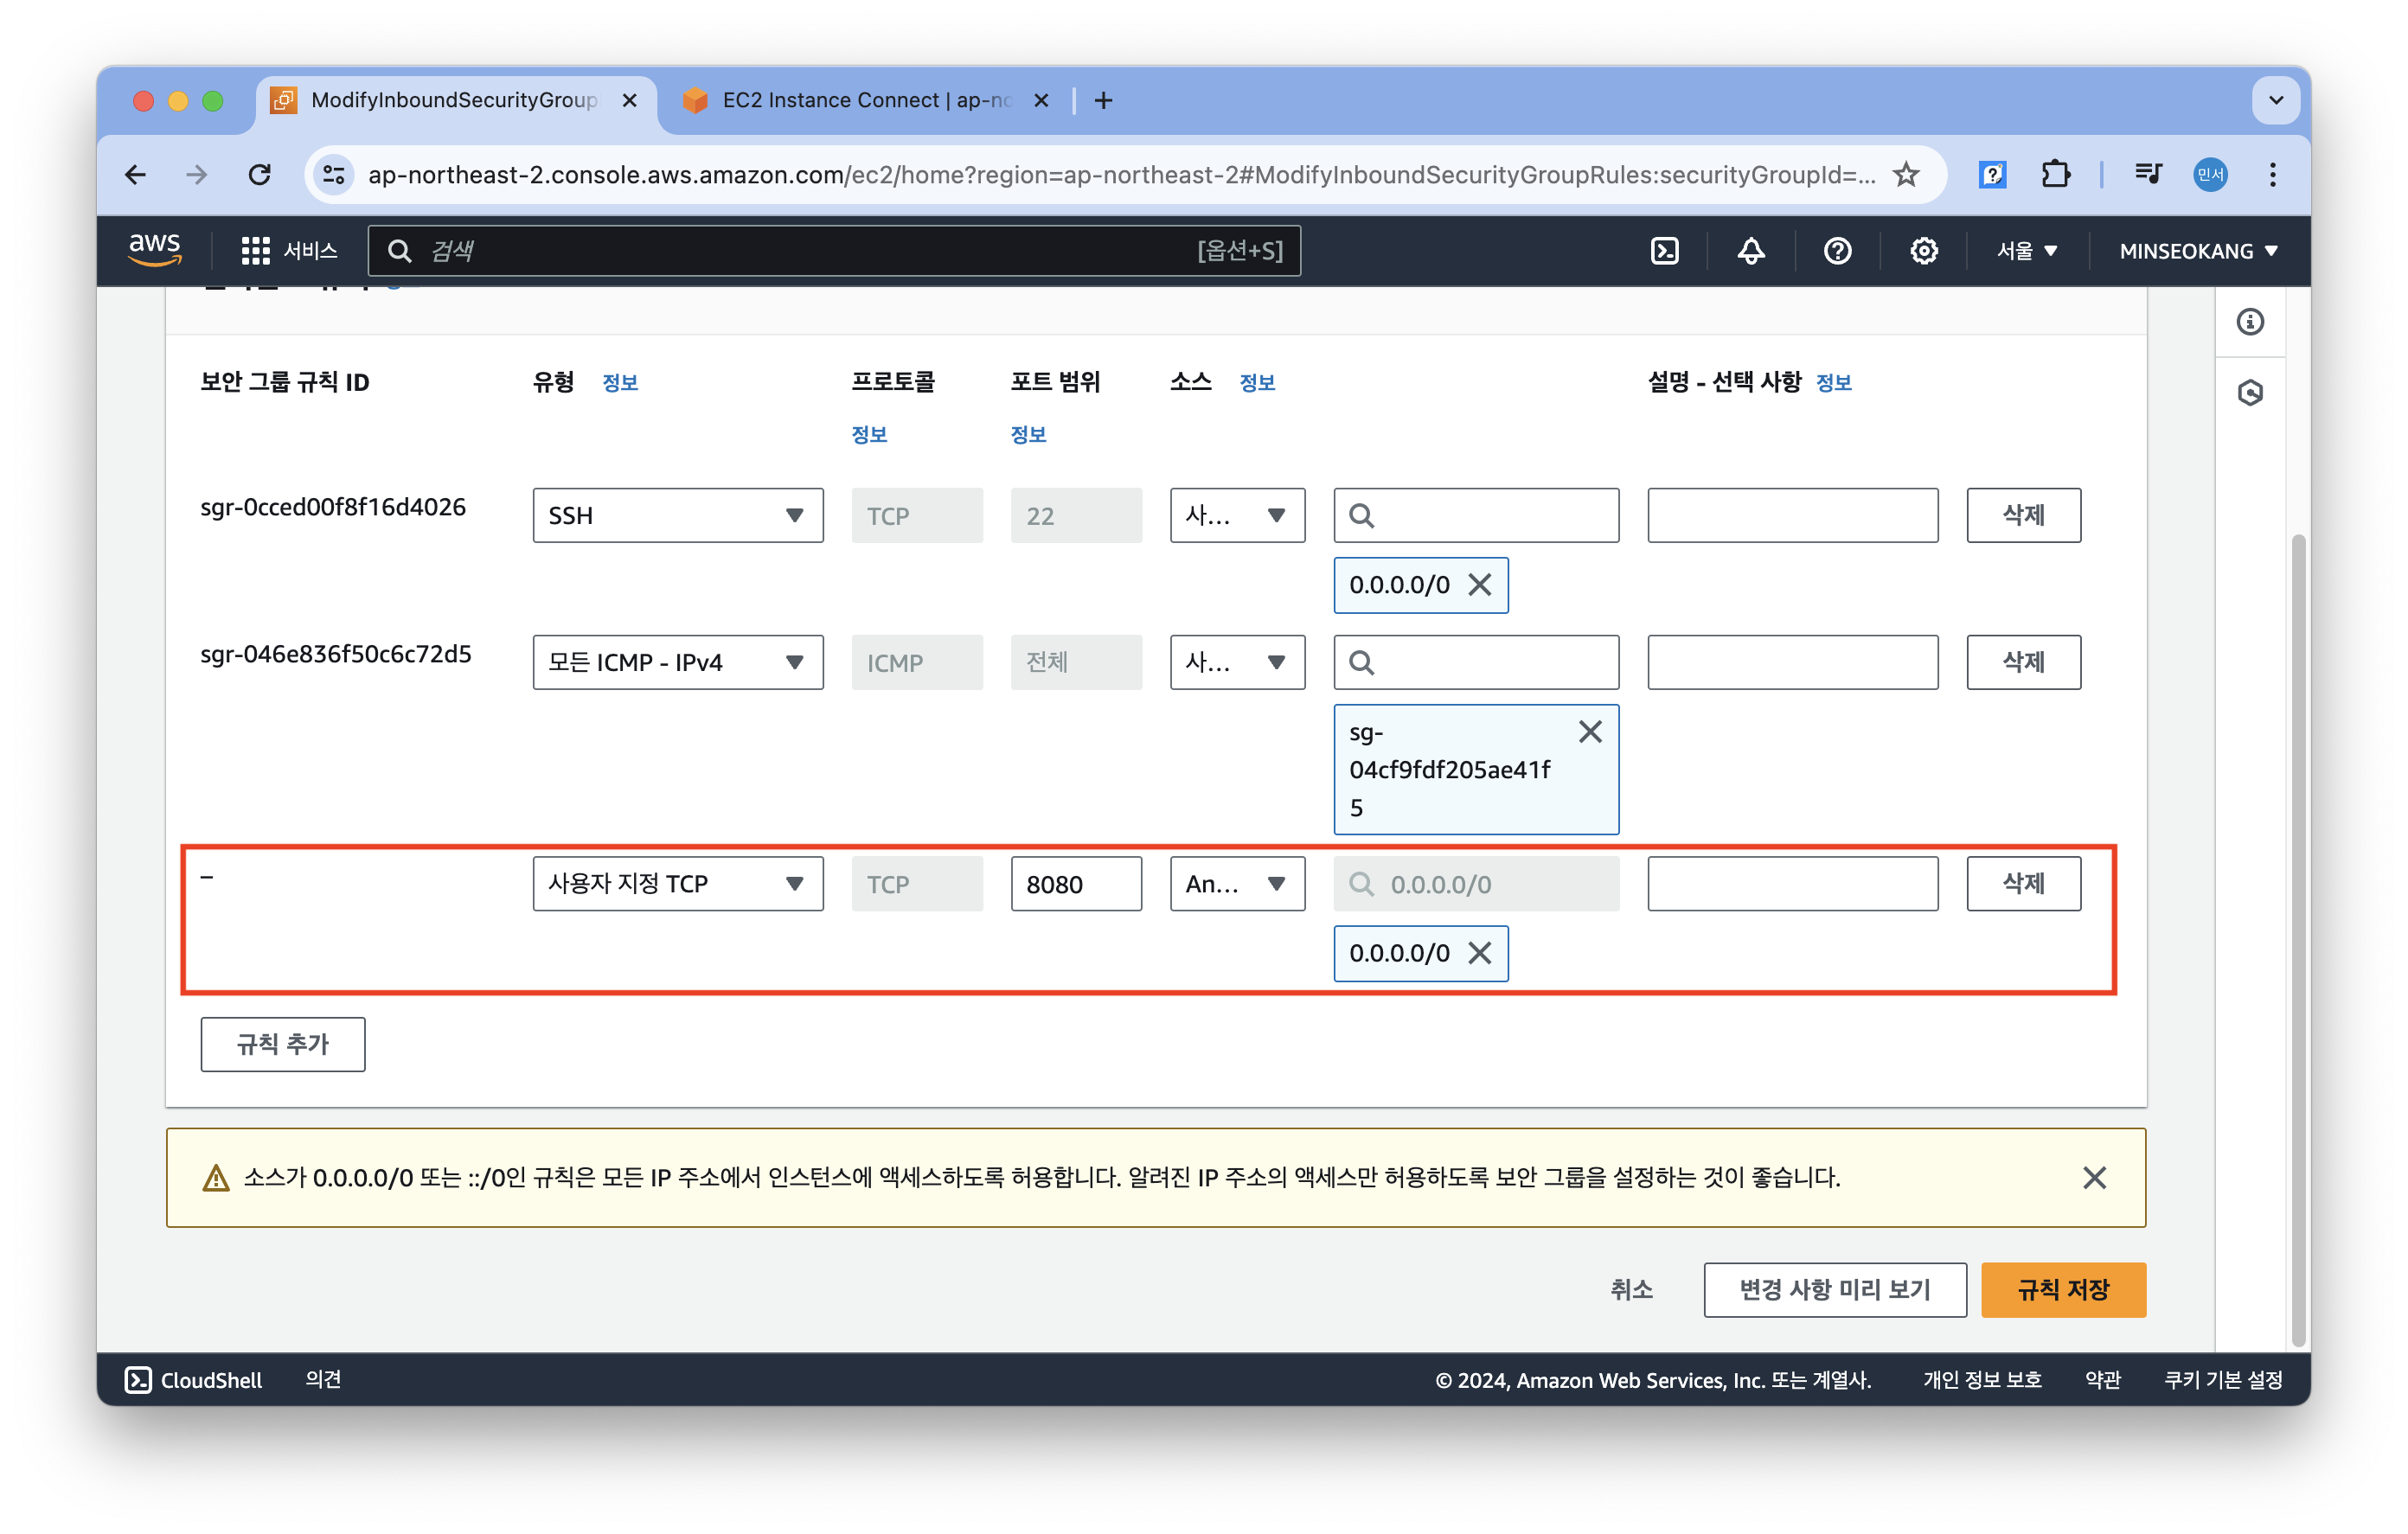Click 규칙 추가 button
Viewport: 2408px width, 1534px height.
point(282,1044)
